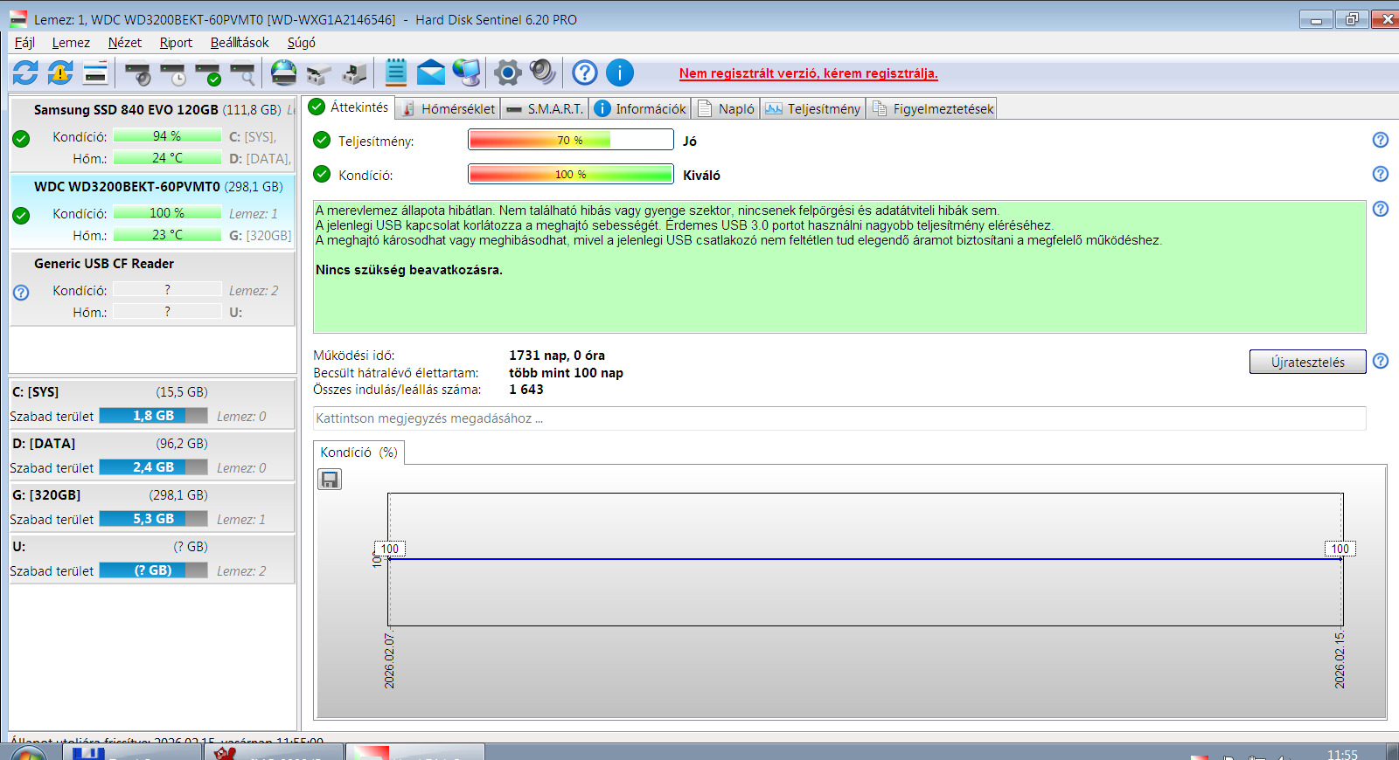1399x760 pixels.
Task: Click the '1731 nap, 0 óra' operating time value
Action: (x=557, y=356)
